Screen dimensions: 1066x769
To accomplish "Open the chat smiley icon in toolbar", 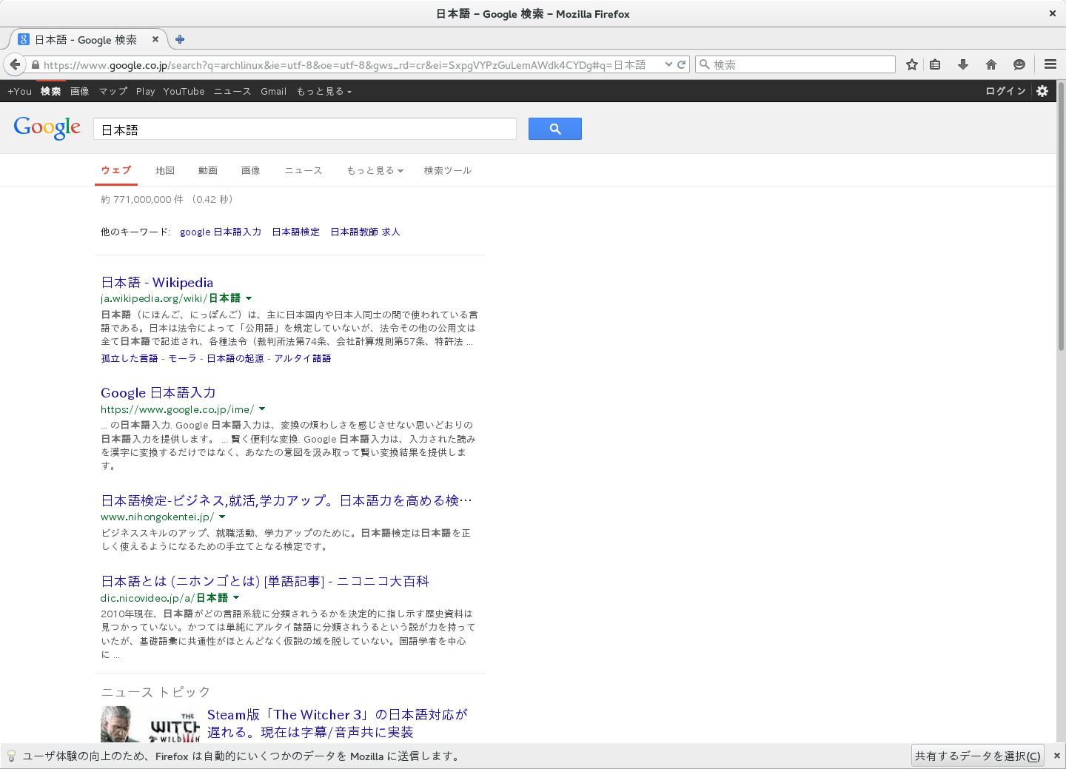I will click(1019, 64).
